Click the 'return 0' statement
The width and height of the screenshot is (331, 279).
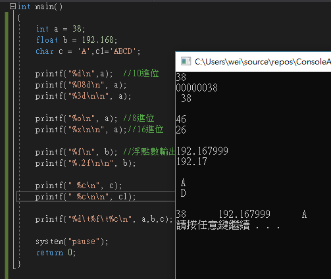(56, 253)
